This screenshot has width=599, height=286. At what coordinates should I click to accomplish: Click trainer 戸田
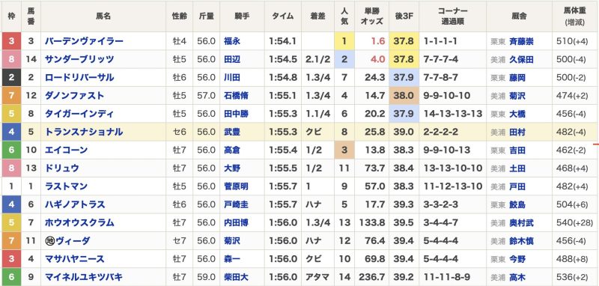(517, 187)
